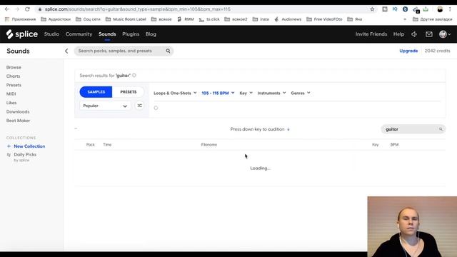The width and height of the screenshot is (457, 257).
Task: Open Charts in sidebar
Action: [13, 76]
